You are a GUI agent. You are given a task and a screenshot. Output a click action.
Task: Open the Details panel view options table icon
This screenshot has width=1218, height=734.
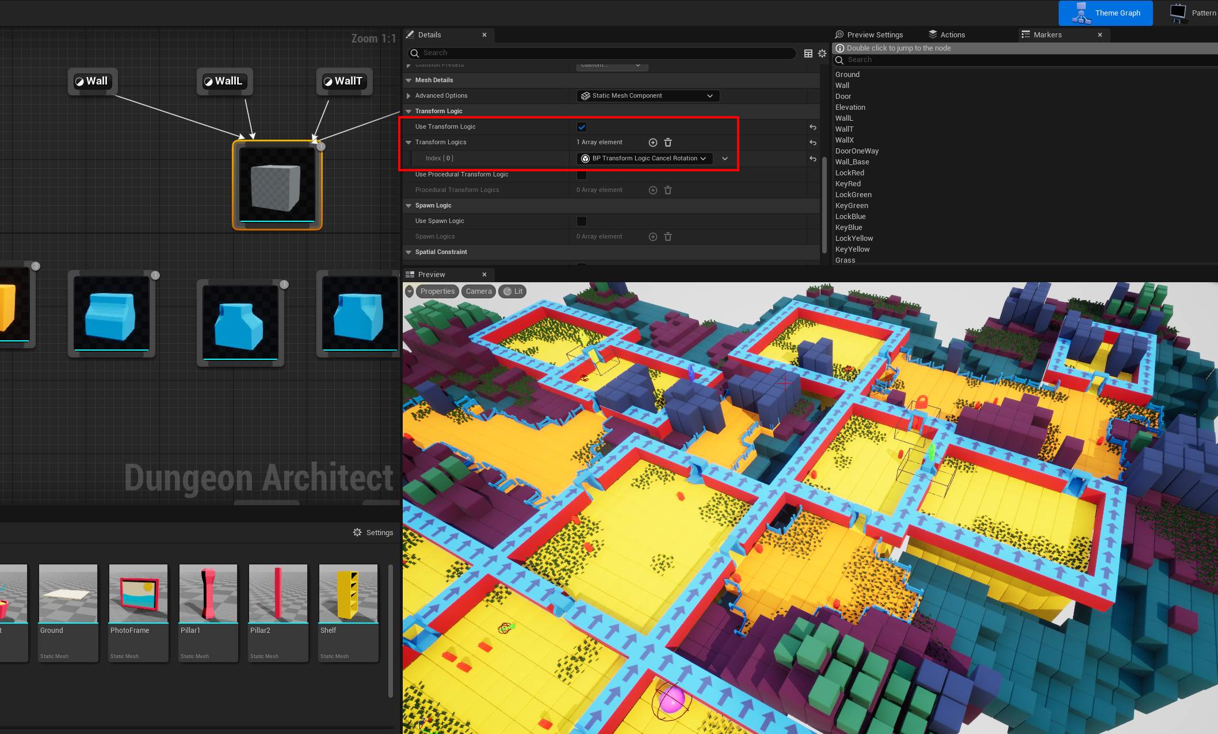point(808,53)
